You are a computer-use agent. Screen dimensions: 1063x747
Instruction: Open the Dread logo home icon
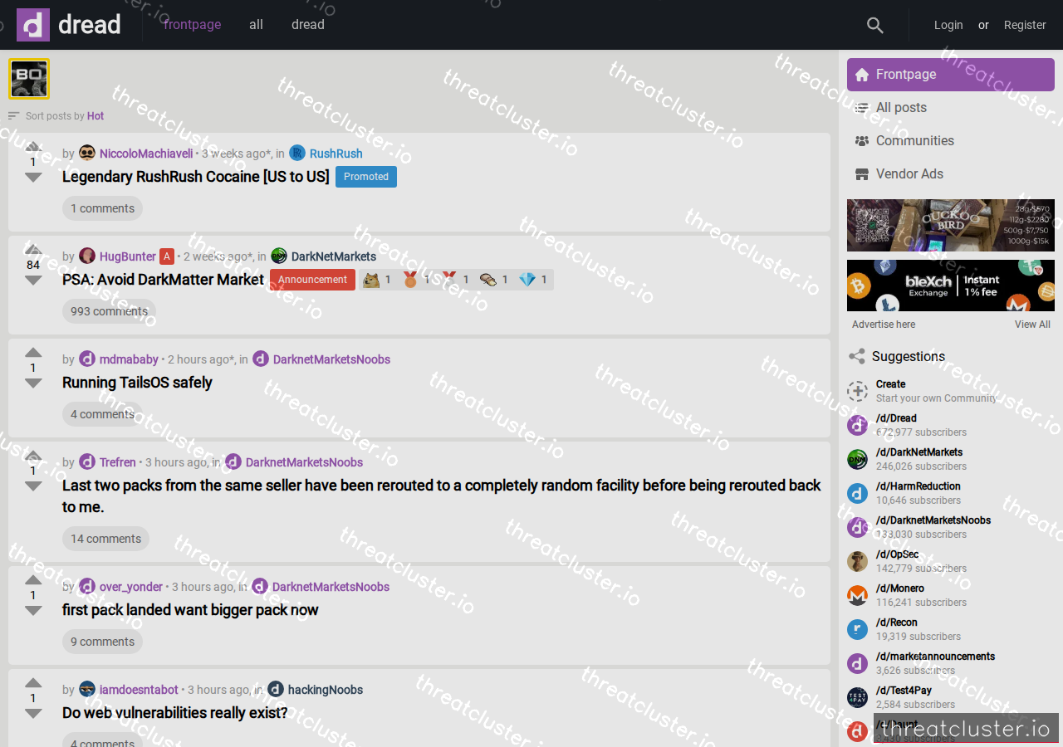click(x=33, y=25)
